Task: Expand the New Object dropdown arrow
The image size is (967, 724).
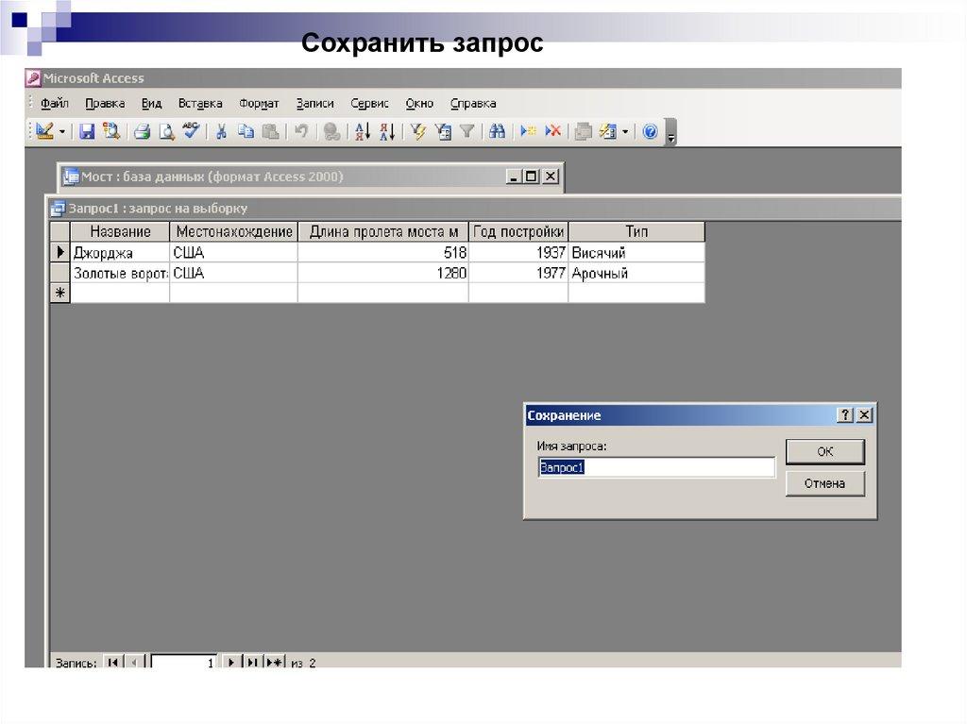Action: coord(623,132)
